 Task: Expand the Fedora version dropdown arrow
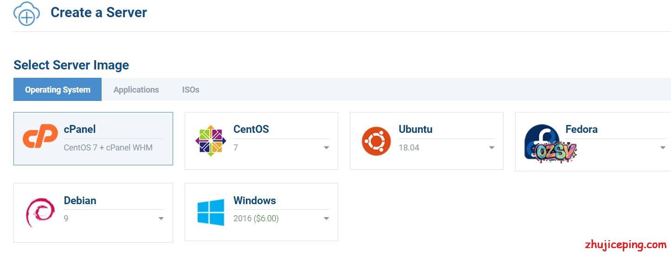click(663, 148)
